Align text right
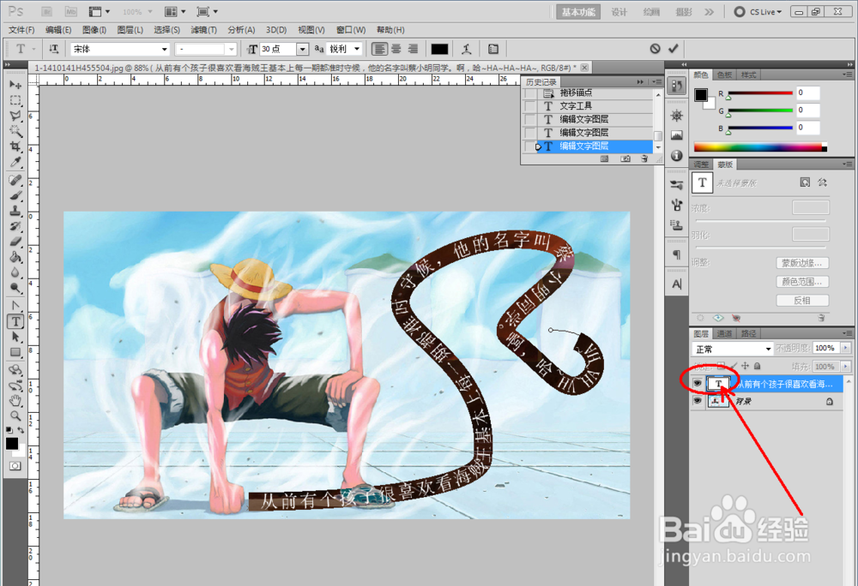Image resolution: width=858 pixels, height=586 pixels. (x=414, y=49)
